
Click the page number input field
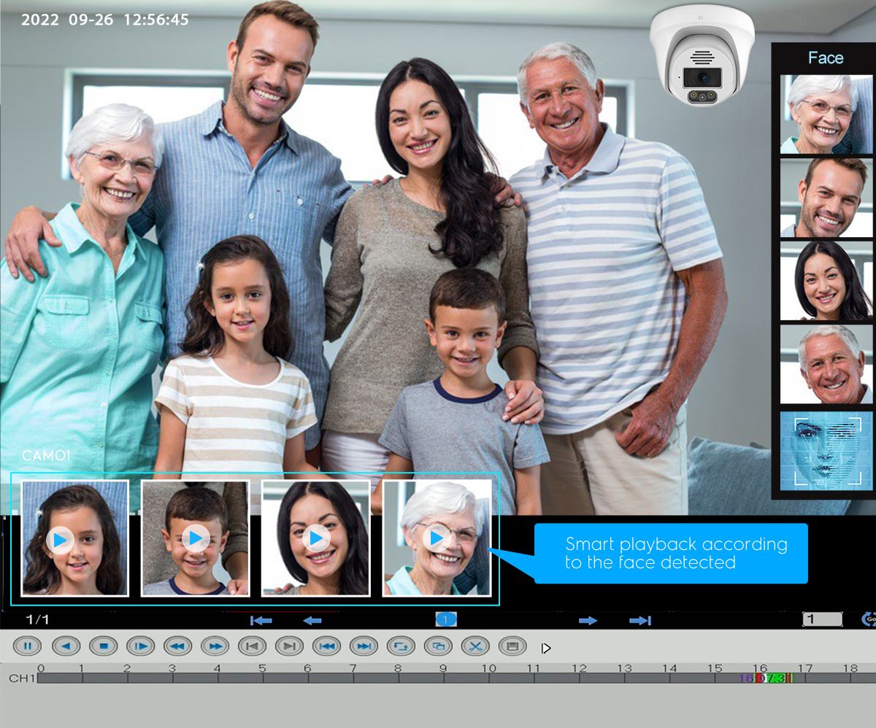pyautogui.click(x=822, y=619)
